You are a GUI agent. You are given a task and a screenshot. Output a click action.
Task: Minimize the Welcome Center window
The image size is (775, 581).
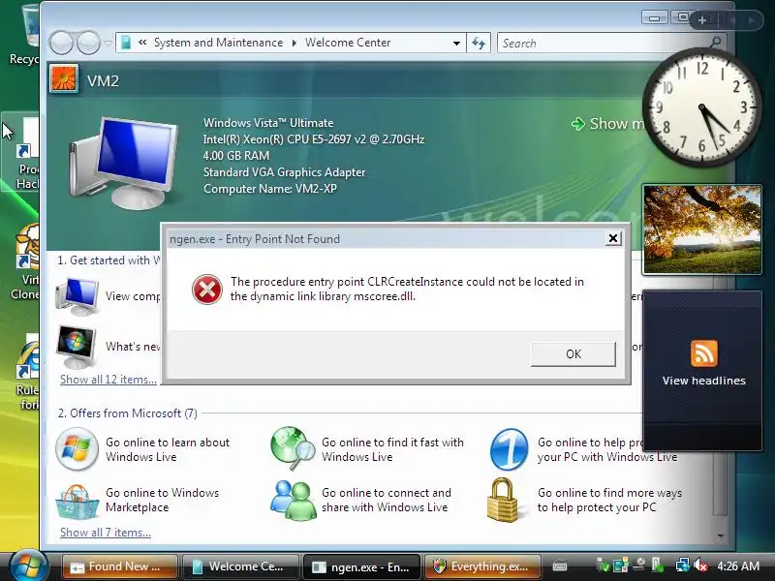tap(655, 17)
